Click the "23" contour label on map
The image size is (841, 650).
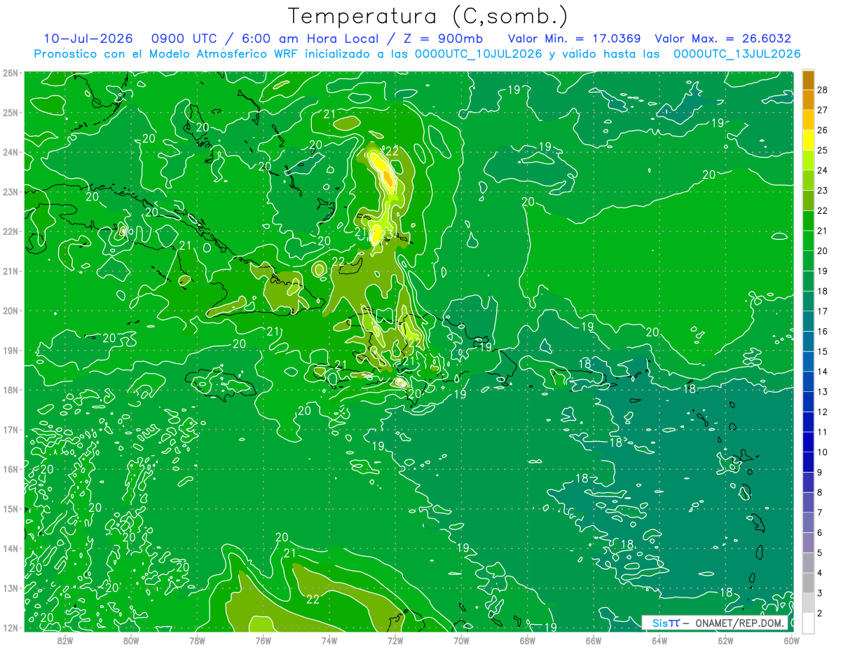coord(386,235)
